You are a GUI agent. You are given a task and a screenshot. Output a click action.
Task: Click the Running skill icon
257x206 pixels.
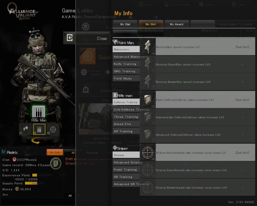pos(148,47)
